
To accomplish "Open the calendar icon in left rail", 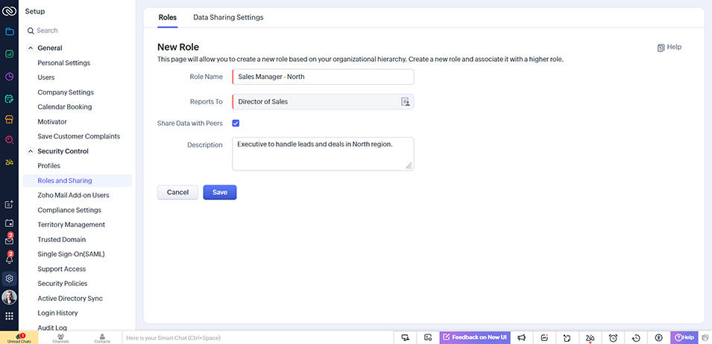I will 9,223.
